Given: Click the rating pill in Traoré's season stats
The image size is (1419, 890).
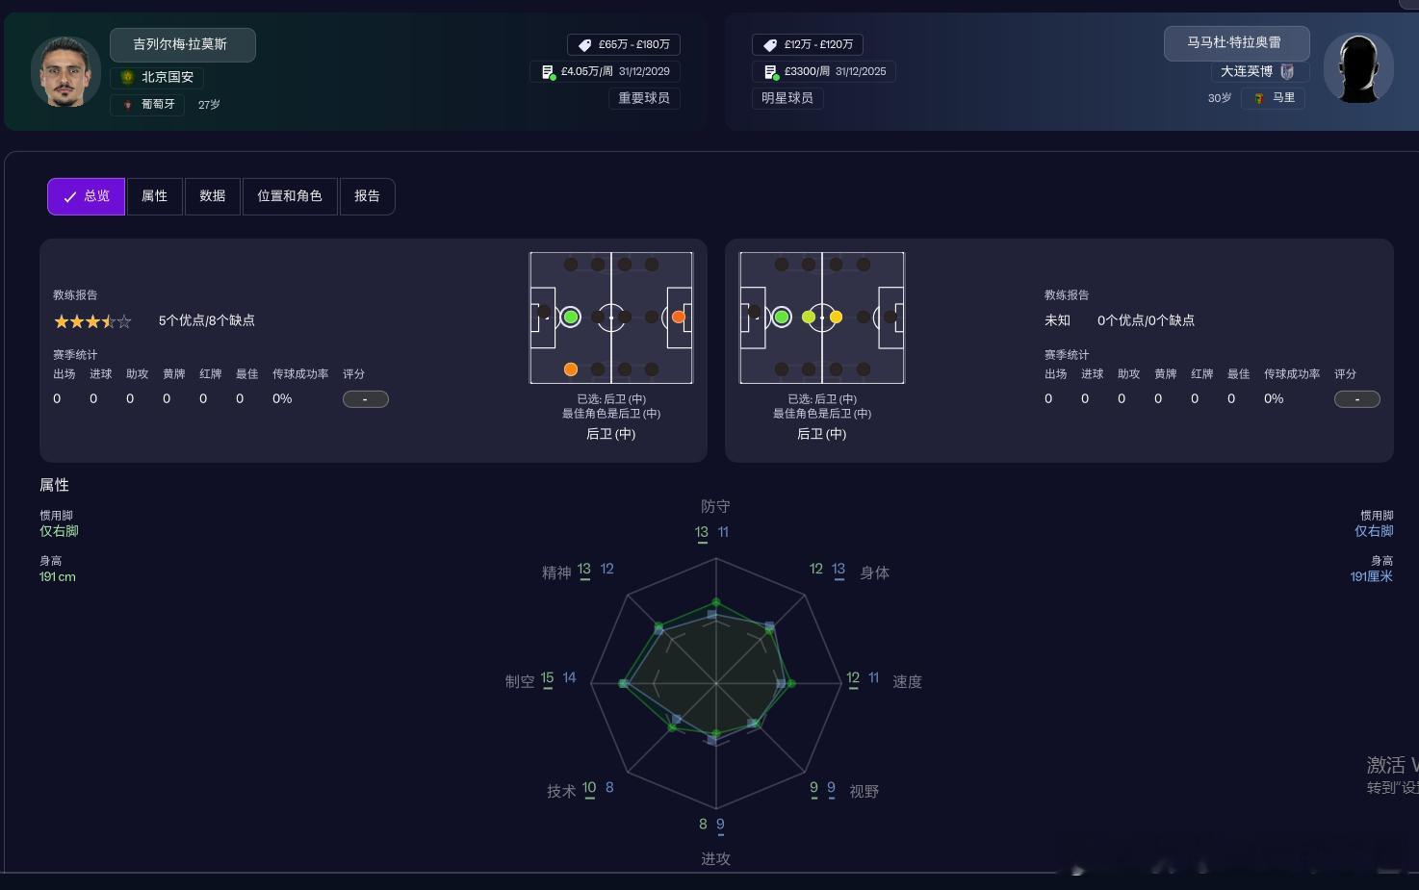Looking at the screenshot, I should pos(1356,399).
